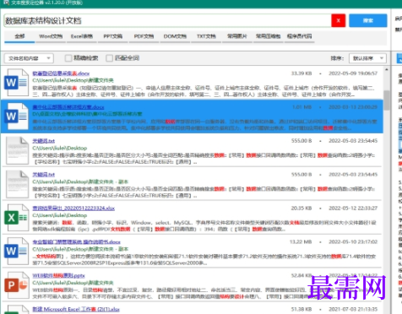Switch to the Excel表格 tab

click(82, 36)
